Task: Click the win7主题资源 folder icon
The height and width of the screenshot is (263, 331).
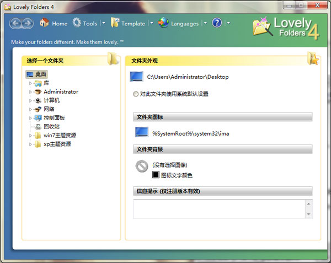Action: 38,135
